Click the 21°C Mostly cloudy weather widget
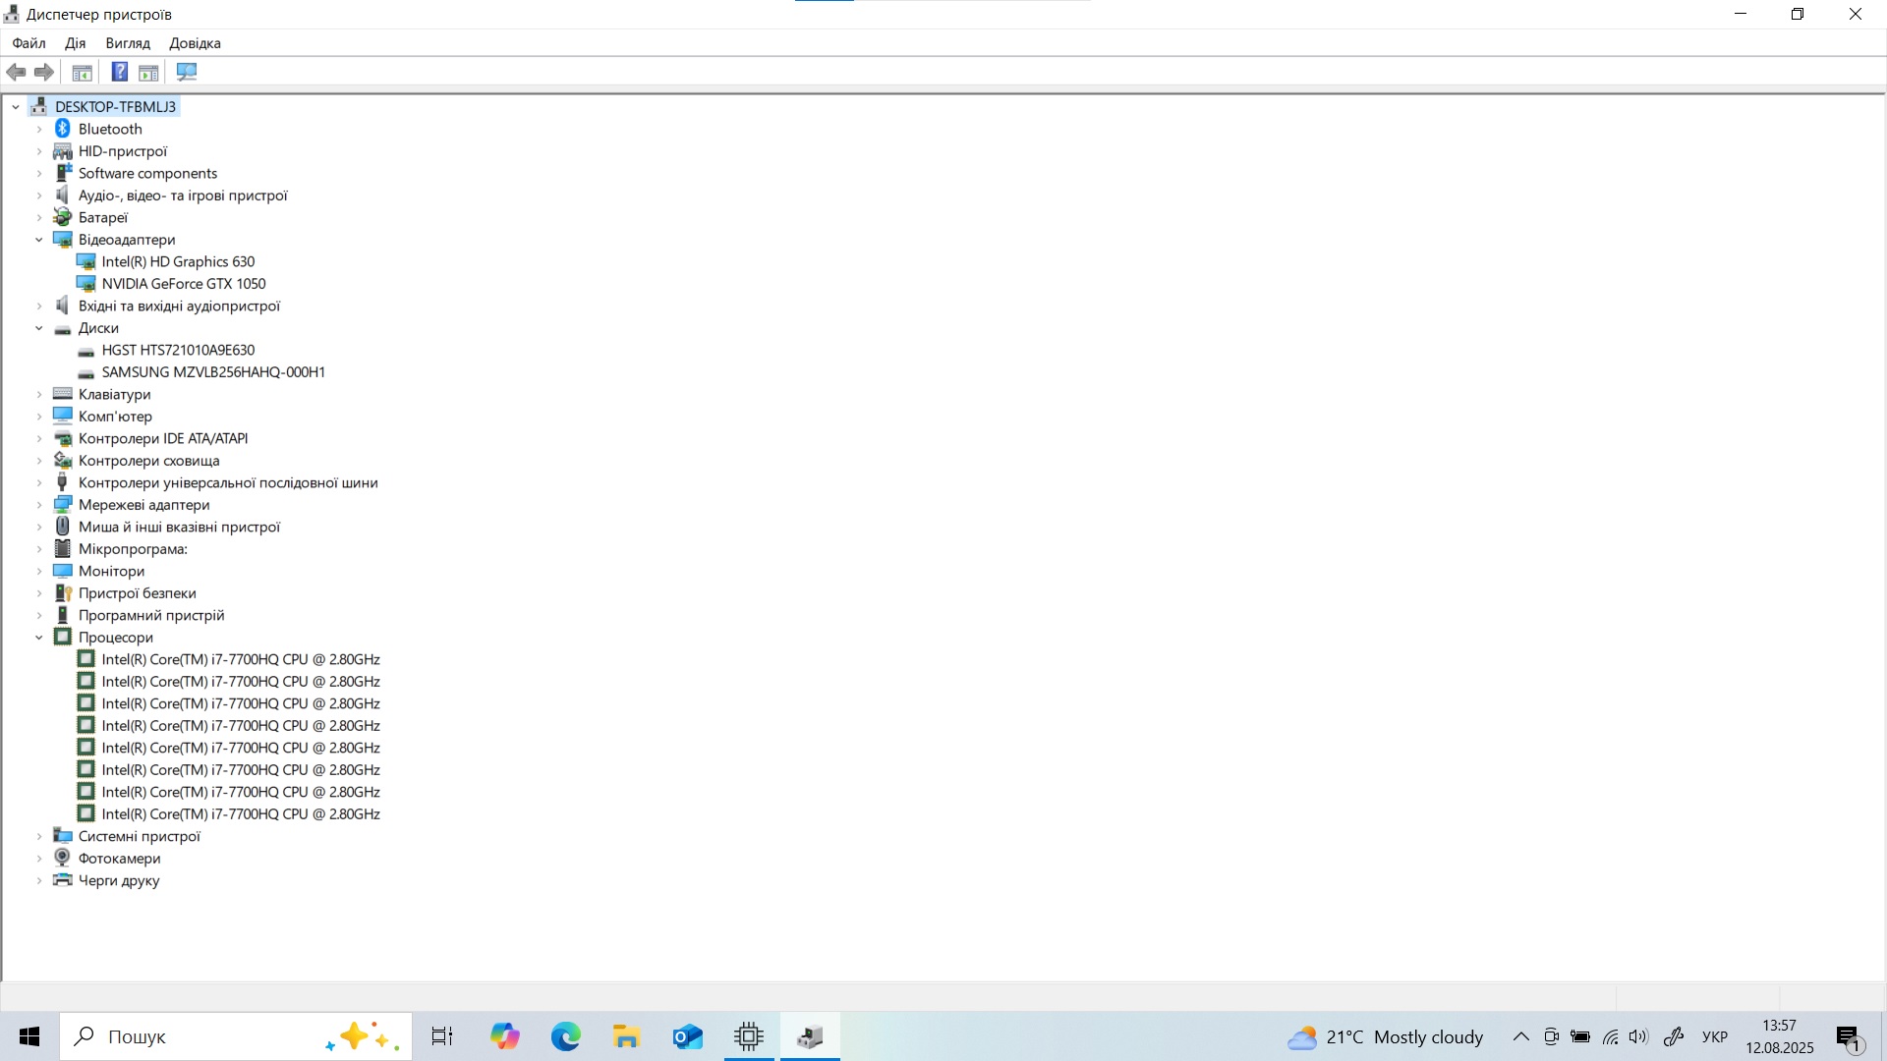Screen dimensions: 1887x1061 (x=1386, y=1037)
